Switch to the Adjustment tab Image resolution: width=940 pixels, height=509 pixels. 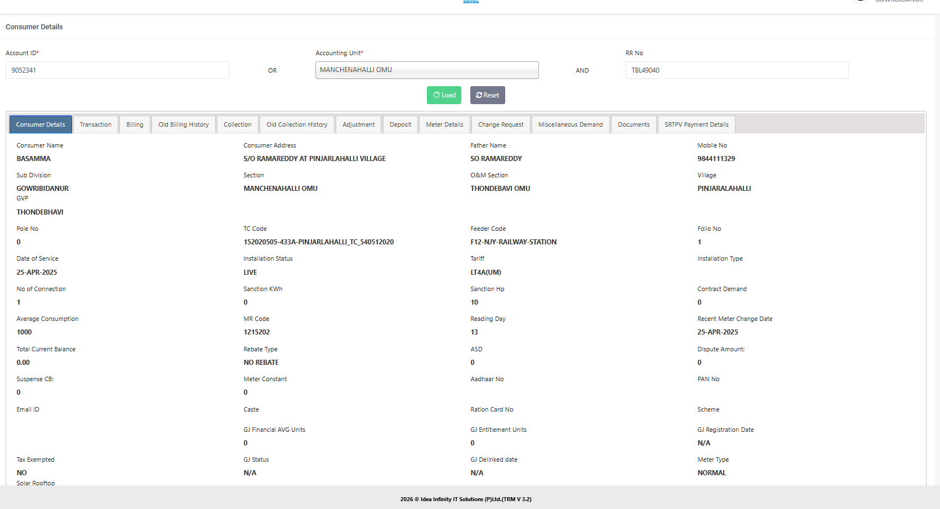coord(359,124)
